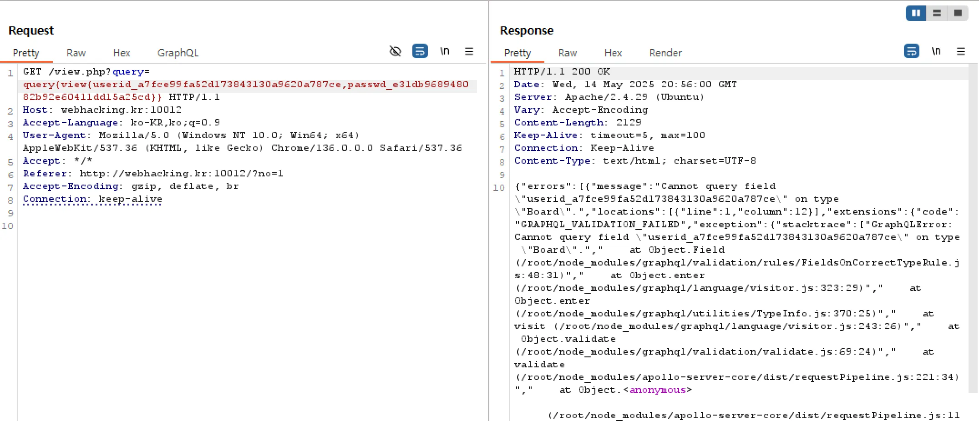Switch to the Response Hex tab

(613, 53)
